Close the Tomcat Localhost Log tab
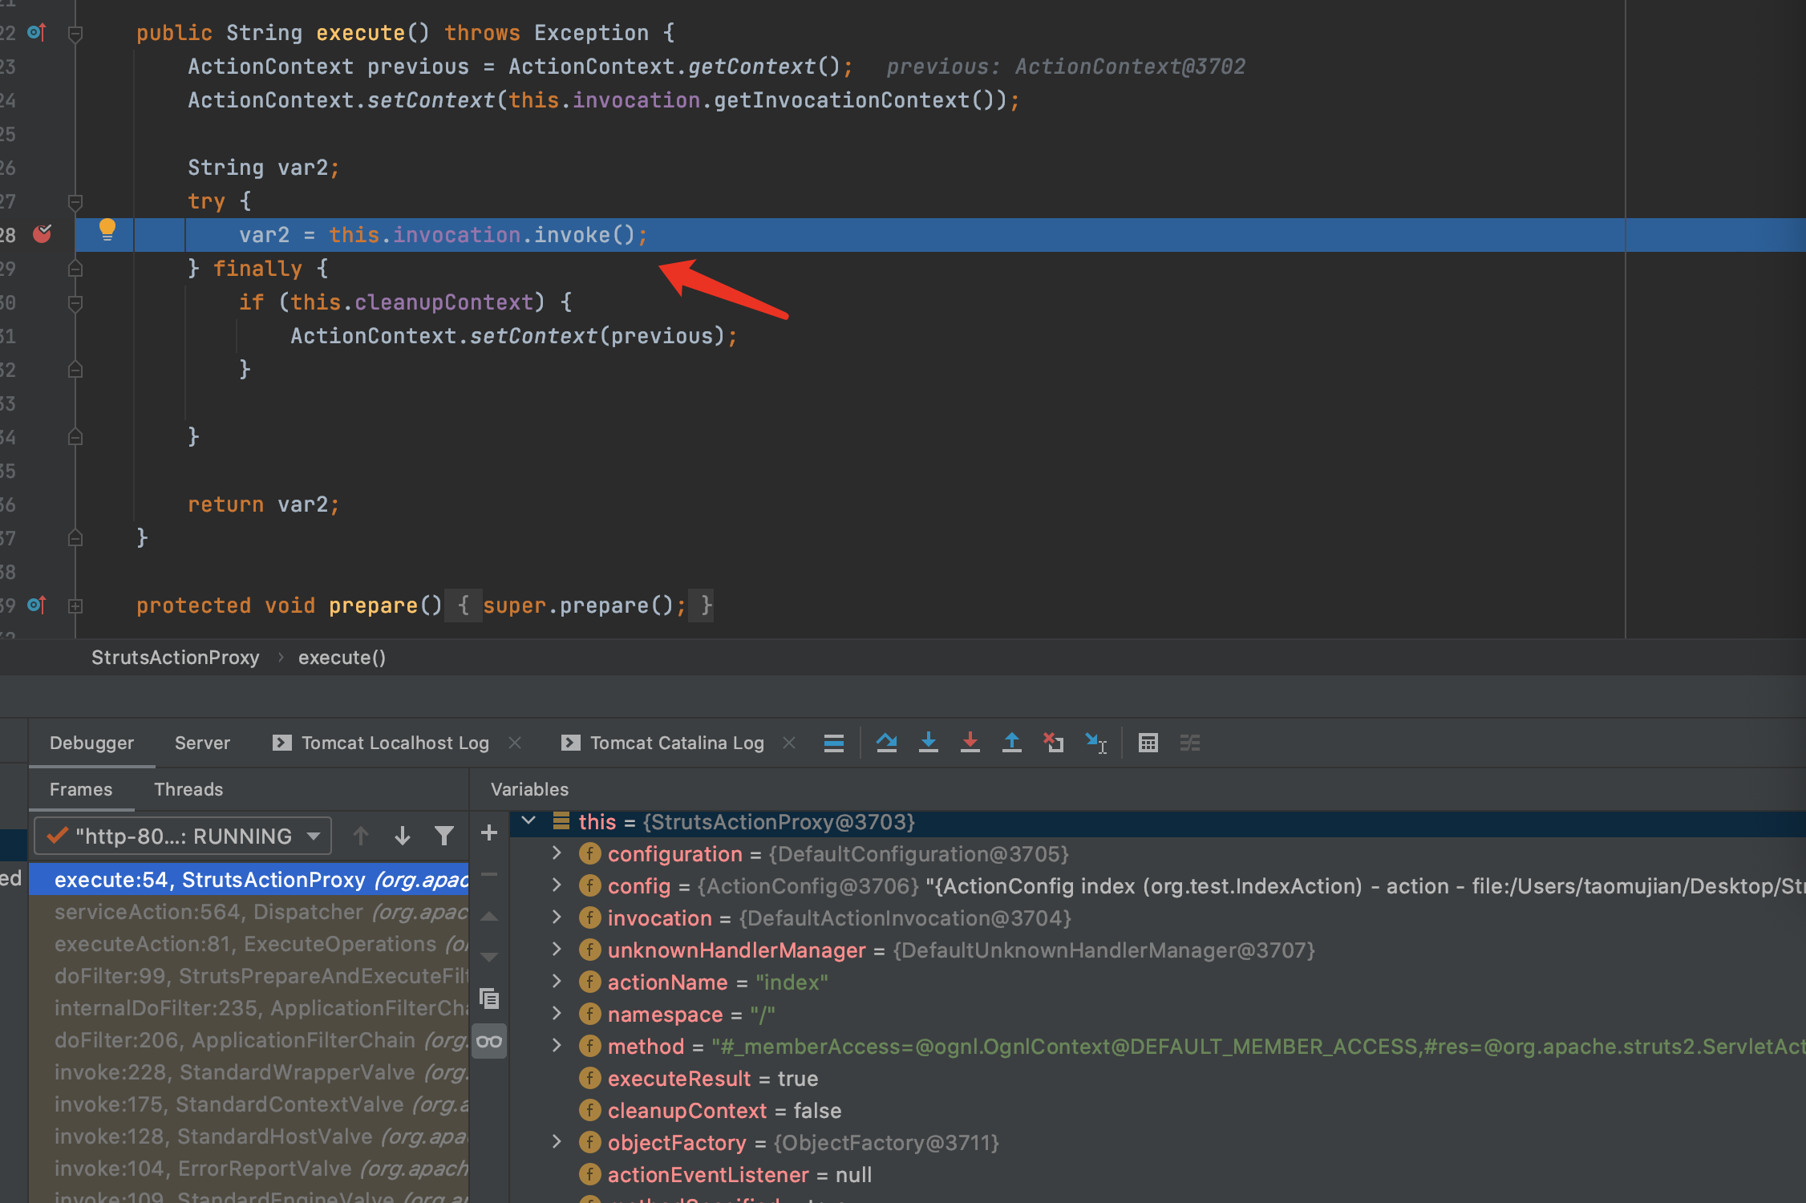Screen dimensions: 1806x1203 (515, 743)
